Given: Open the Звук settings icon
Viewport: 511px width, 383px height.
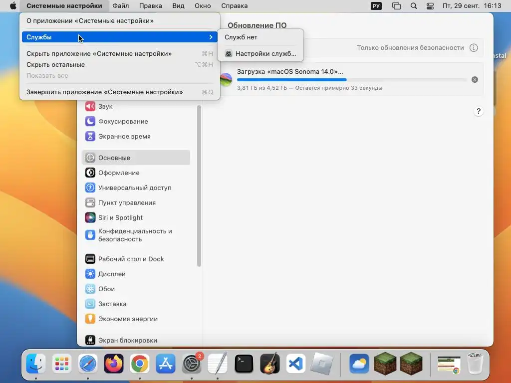Looking at the screenshot, I should point(90,107).
